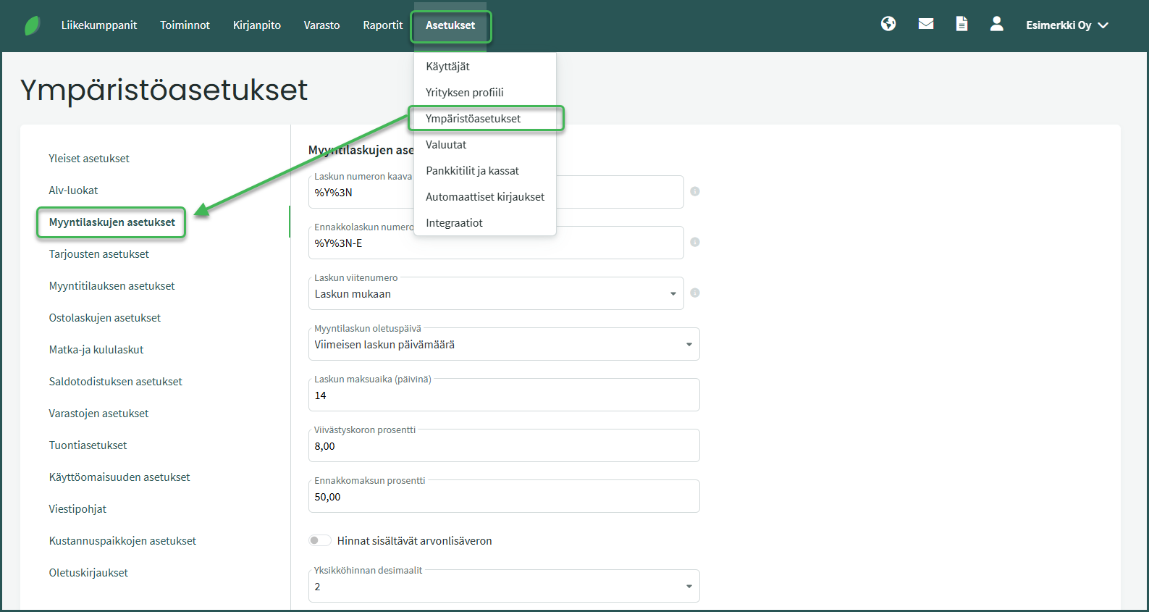This screenshot has height=612, width=1149.
Task: Expand the Laskun viitenumero dropdown
Action: click(673, 294)
